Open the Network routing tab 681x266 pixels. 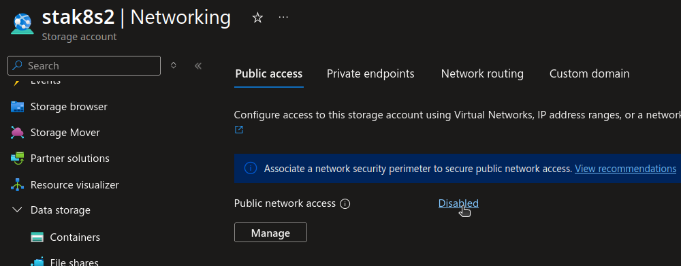[x=482, y=73]
